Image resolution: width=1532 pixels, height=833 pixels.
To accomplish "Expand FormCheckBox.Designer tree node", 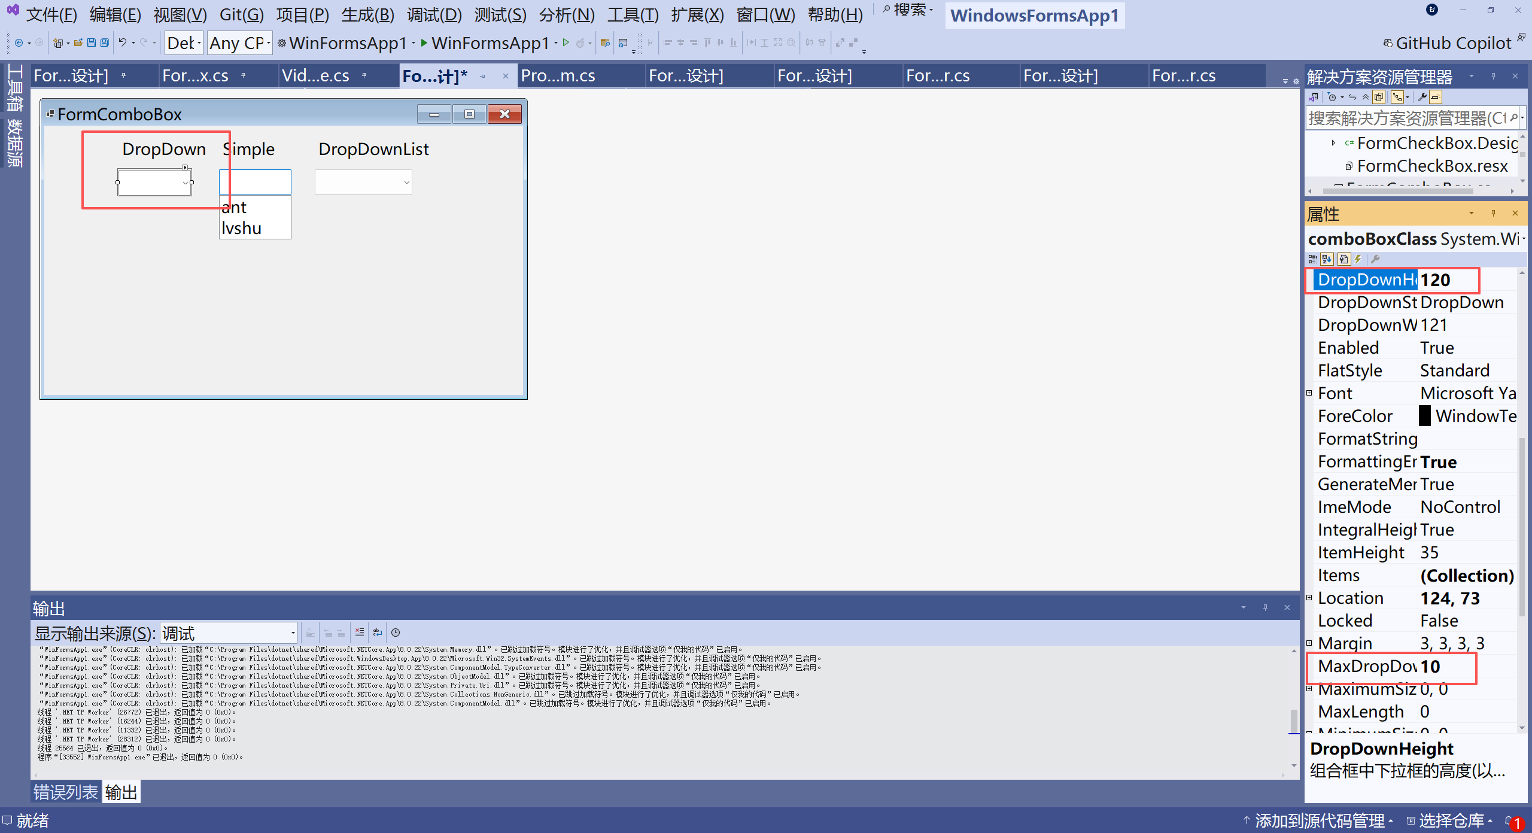I will [1333, 143].
